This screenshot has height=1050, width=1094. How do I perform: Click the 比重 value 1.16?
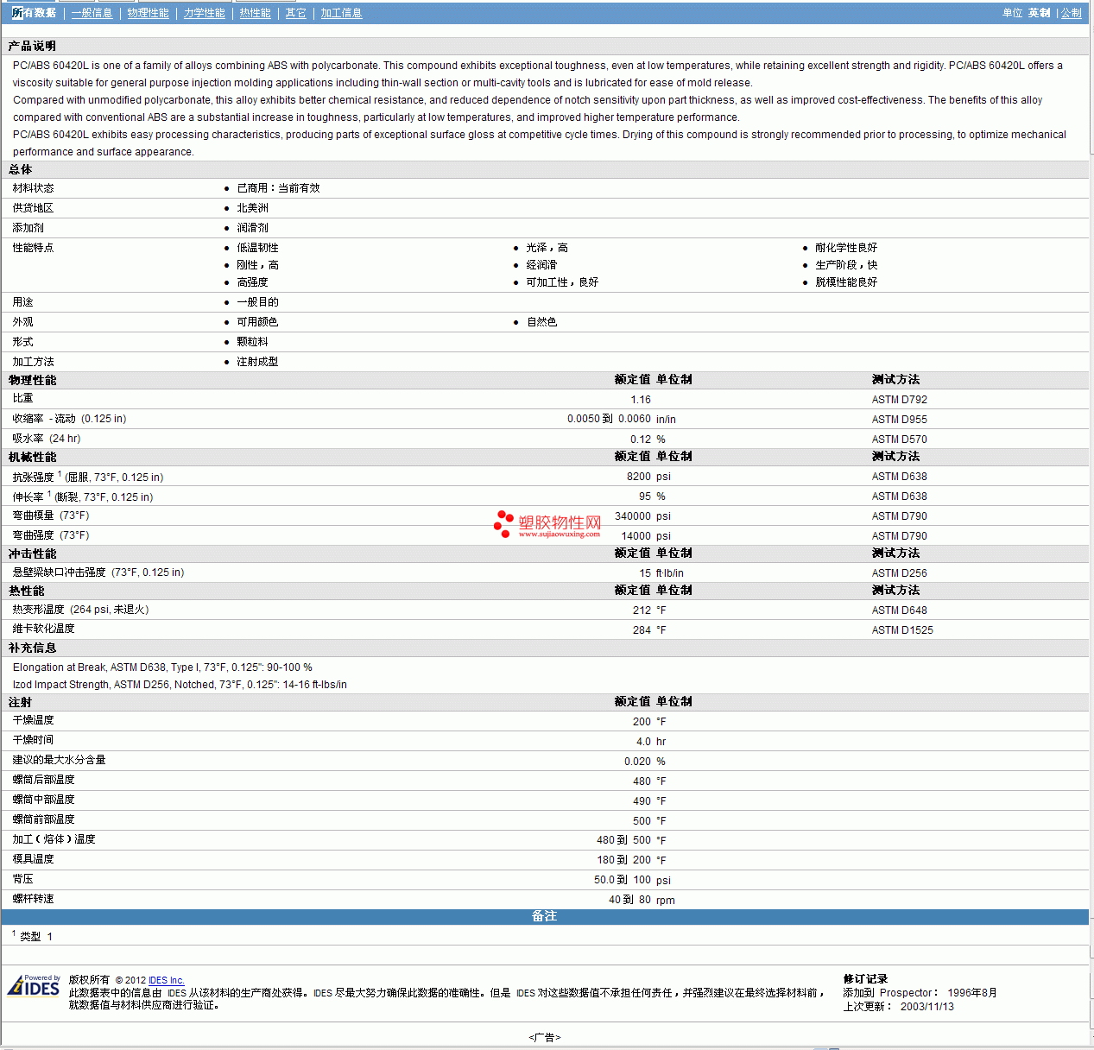point(641,400)
